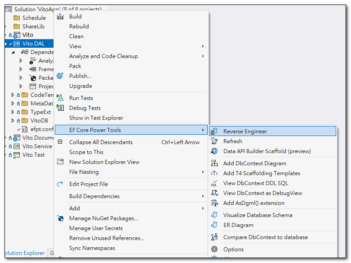
Task: Expand the Packages dependency node
Action: point(21,77)
